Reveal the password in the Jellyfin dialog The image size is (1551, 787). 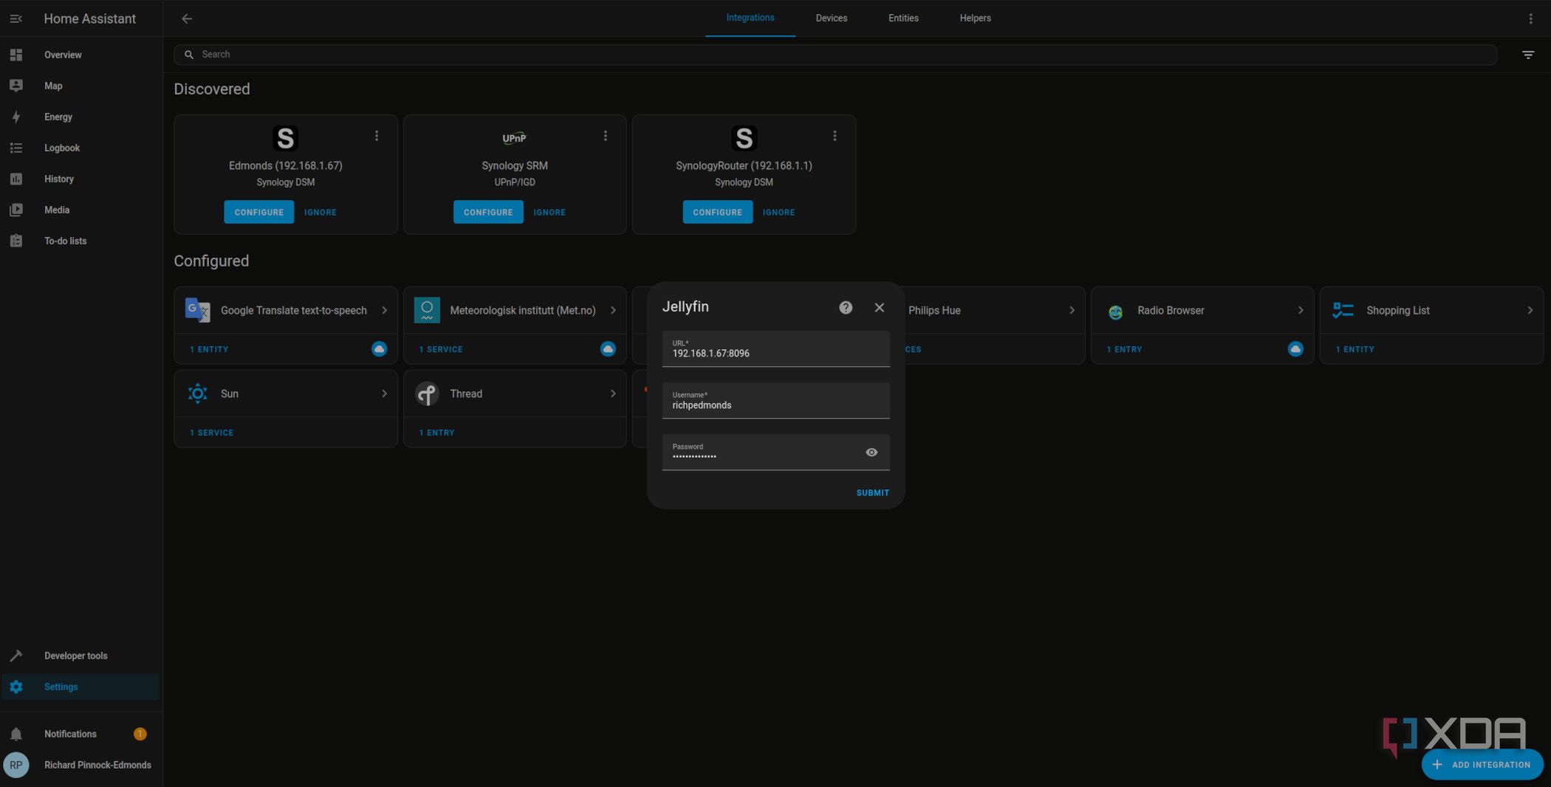(871, 452)
